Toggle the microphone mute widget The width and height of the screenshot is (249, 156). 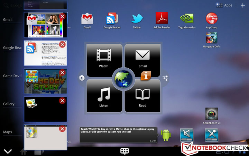click(212, 135)
